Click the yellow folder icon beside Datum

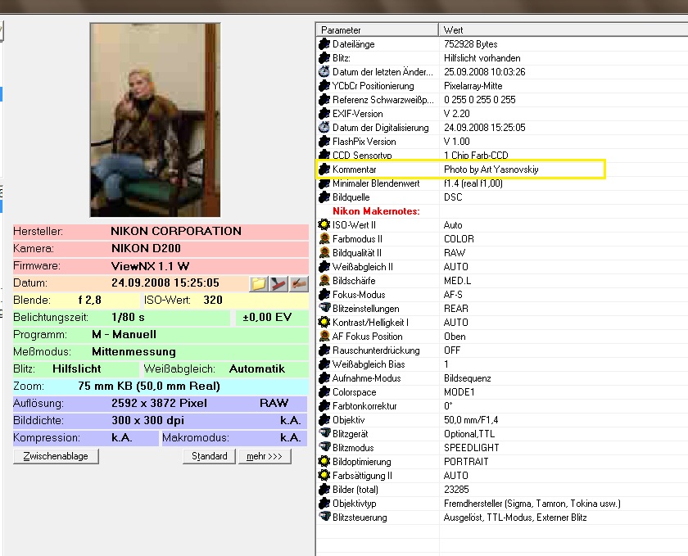pos(259,283)
